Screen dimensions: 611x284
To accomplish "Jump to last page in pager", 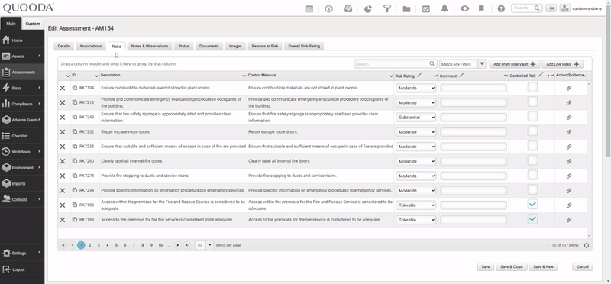I will (186, 245).
